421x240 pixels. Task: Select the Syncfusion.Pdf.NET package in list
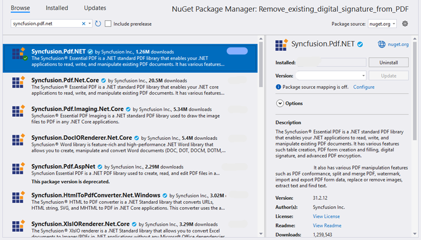point(130,58)
